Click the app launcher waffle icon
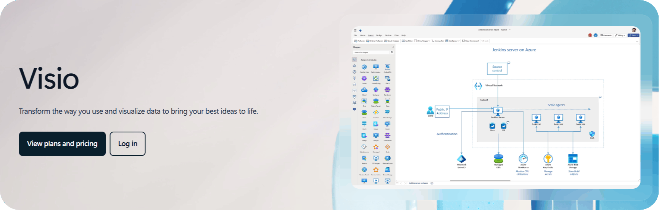659x210 pixels. (355, 30)
